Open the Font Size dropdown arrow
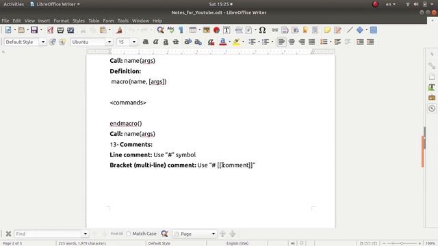This screenshot has height=246, width=438. [x=134, y=42]
